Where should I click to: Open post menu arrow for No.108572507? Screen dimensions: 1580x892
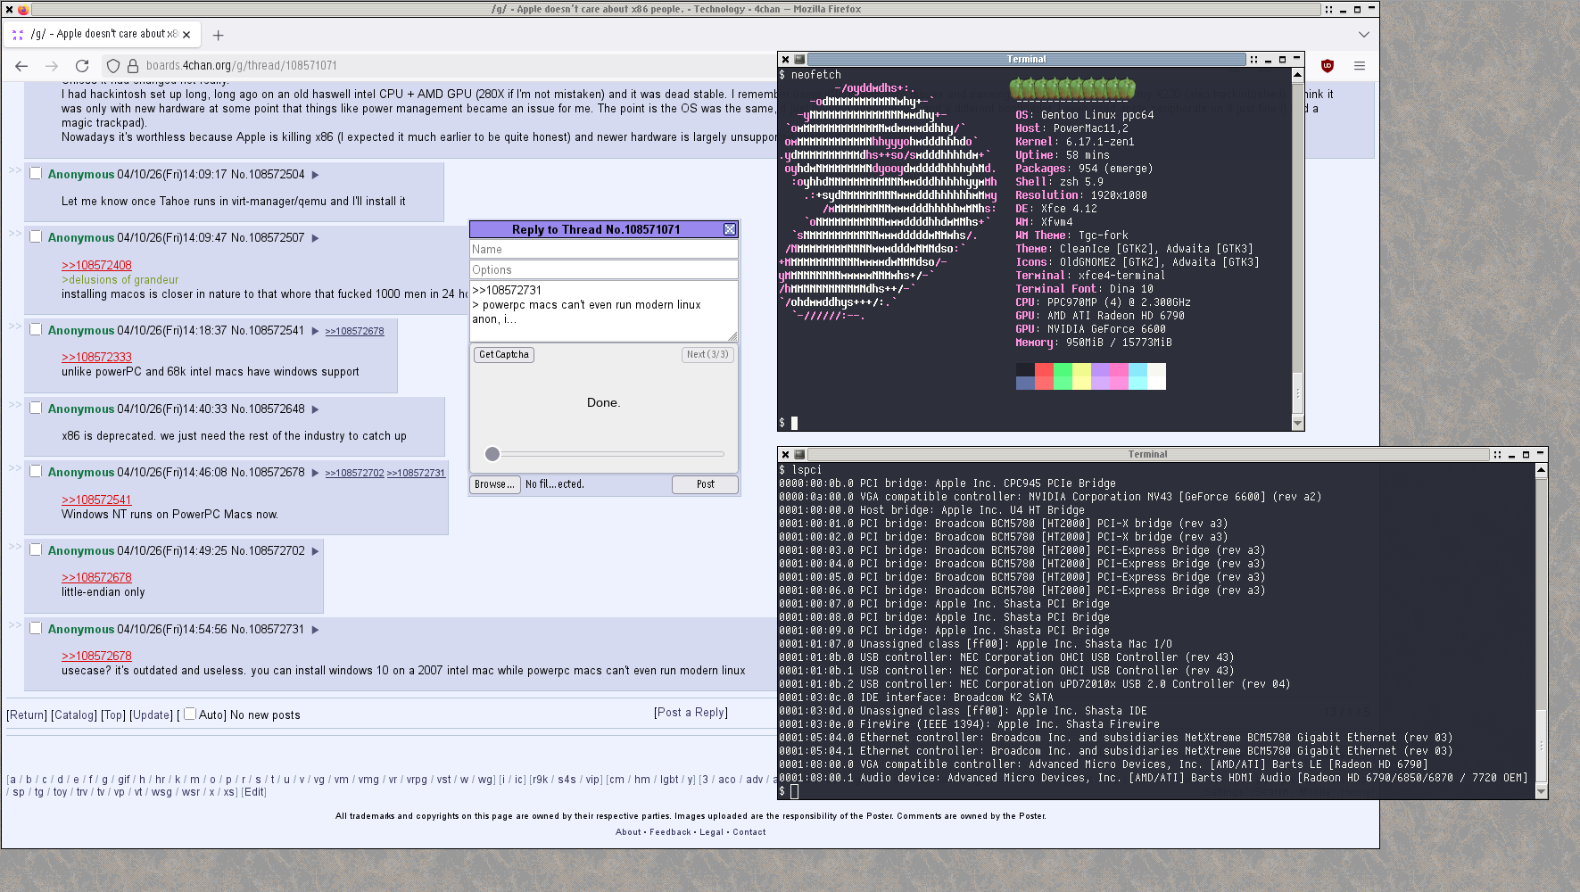[315, 238]
